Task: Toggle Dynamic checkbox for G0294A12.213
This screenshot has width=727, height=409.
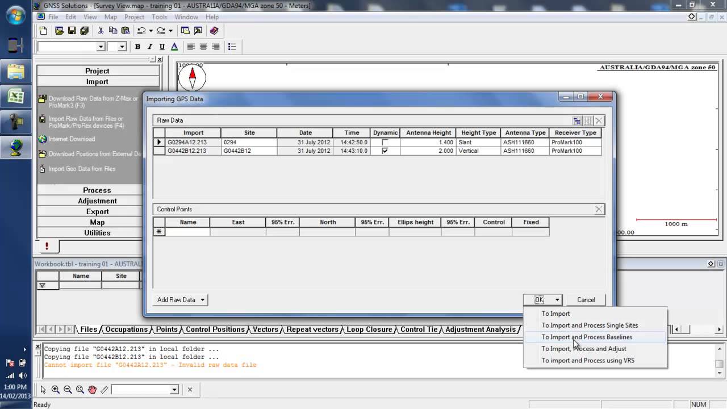Action: (385, 142)
